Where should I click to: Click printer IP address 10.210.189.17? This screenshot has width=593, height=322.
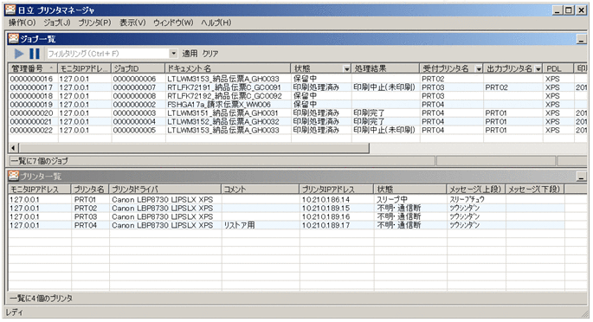click(326, 225)
